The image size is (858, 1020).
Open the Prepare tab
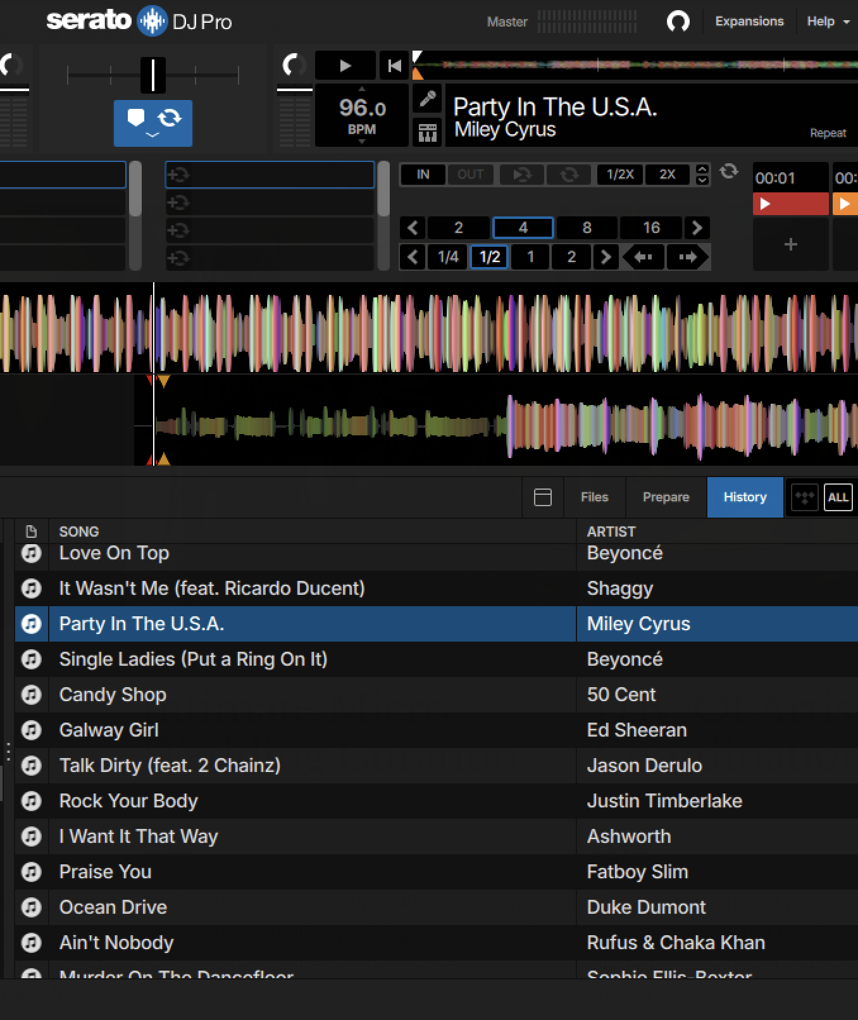666,497
